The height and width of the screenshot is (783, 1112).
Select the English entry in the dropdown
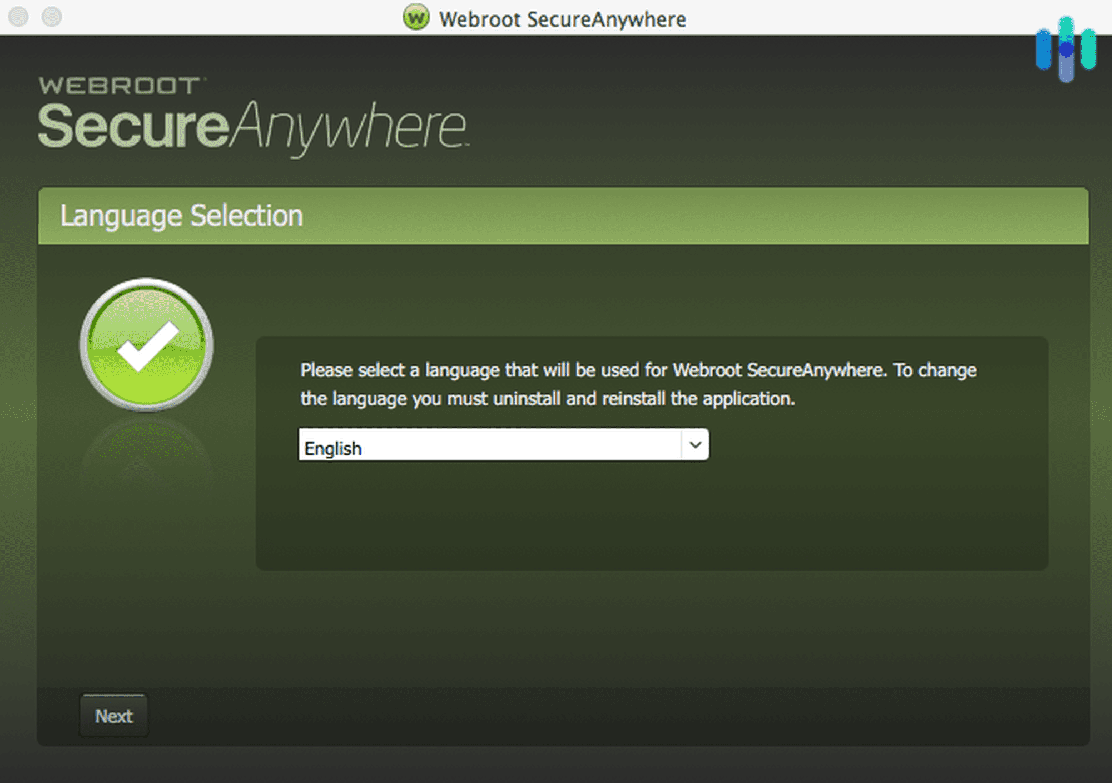tap(332, 448)
